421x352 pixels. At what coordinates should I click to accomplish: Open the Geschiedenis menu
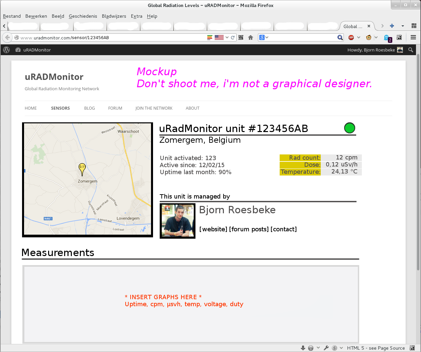tap(83, 16)
